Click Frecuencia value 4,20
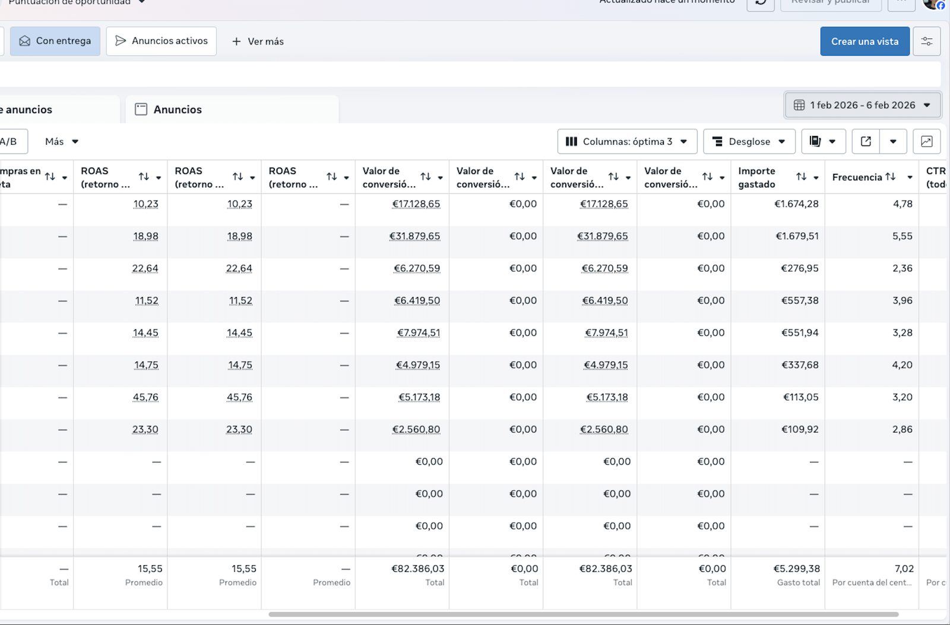This screenshot has width=950, height=625. point(902,365)
